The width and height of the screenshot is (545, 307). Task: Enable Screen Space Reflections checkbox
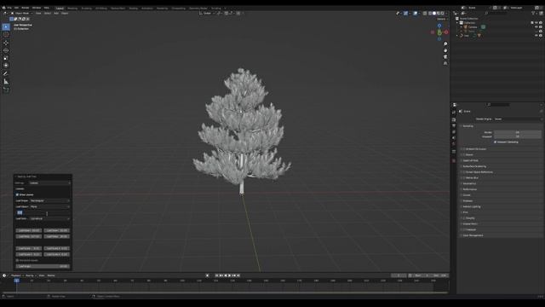point(463,172)
